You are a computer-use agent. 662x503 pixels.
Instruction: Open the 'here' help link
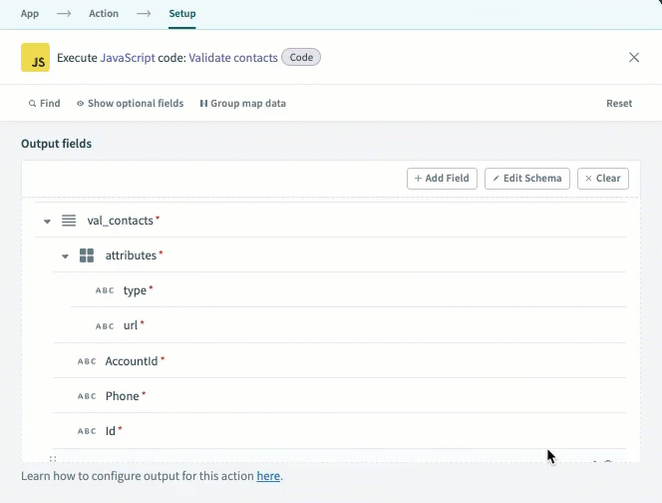[268, 476]
